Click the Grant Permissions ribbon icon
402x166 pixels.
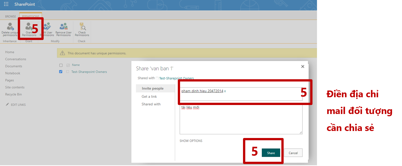click(29, 26)
